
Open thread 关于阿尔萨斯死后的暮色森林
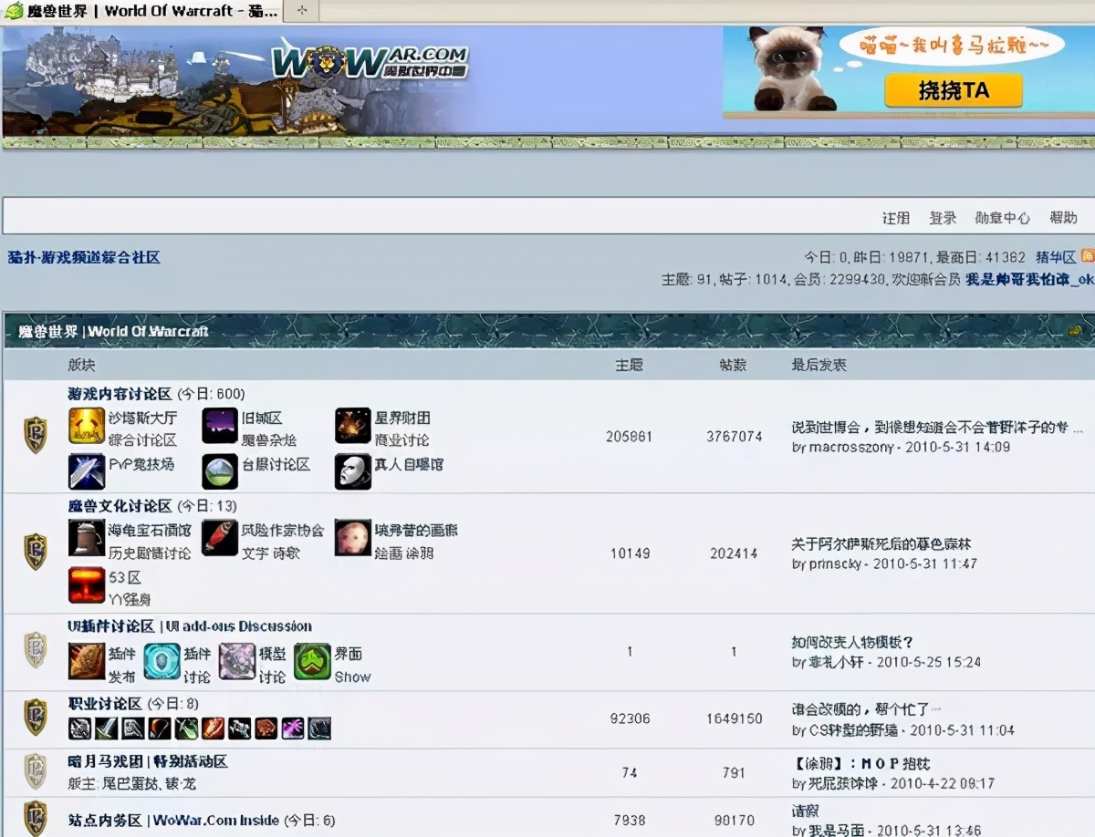(881, 541)
